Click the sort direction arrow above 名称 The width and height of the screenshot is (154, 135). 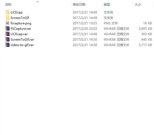(37, 2)
